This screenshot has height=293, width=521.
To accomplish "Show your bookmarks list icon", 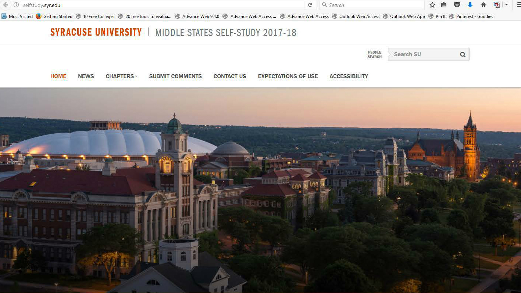I will [x=444, y=5].
